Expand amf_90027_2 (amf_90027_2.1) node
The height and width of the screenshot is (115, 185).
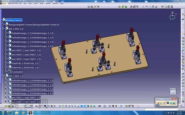tap(6, 59)
